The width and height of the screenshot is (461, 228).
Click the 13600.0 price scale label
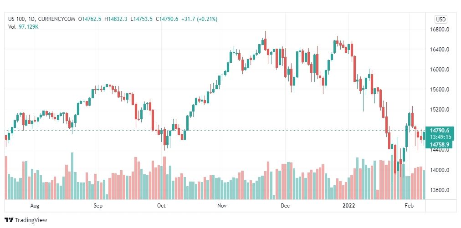pyautogui.click(x=439, y=190)
